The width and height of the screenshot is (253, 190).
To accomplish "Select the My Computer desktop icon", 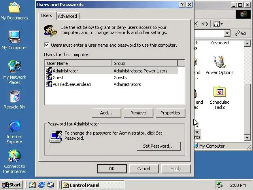I will (14, 40).
